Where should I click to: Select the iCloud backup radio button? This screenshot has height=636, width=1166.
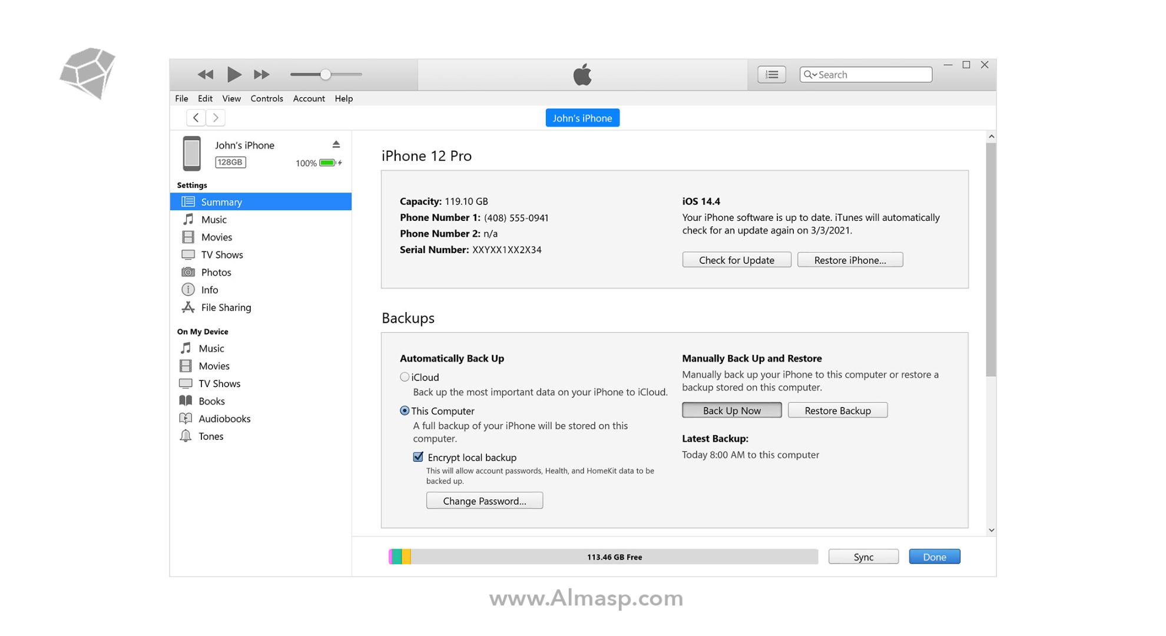(x=405, y=377)
